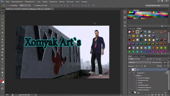Filter layers by type (T) icon
The image size is (170, 96).
pyautogui.click(x=154, y=59)
